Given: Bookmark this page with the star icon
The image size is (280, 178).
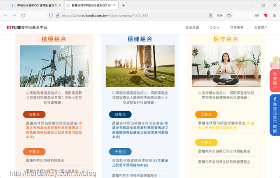Looking at the screenshot, I should click(229, 16).
